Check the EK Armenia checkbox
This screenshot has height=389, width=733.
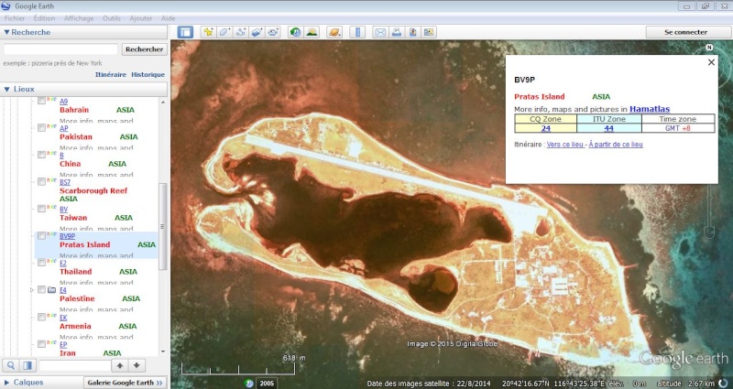tap(41, 317)
